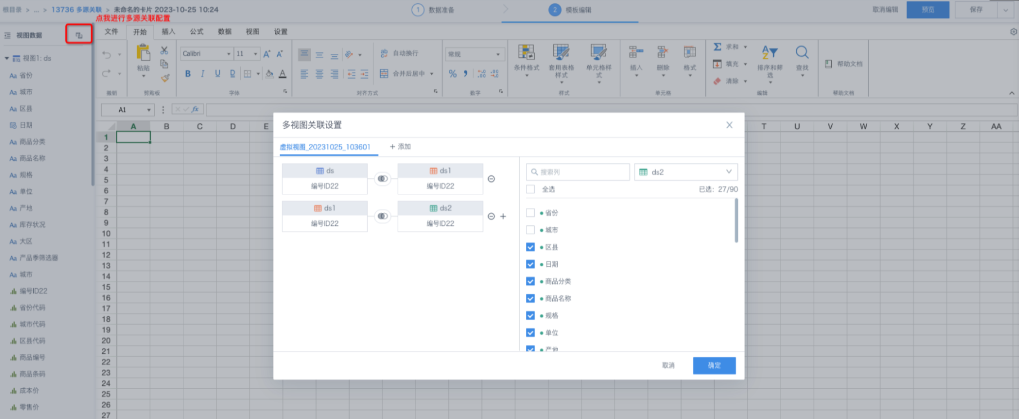This screenshot has width=1019, height=419.
Task: Uncheck the 区县 field checkbox
Action: click(x=530, y=247)
